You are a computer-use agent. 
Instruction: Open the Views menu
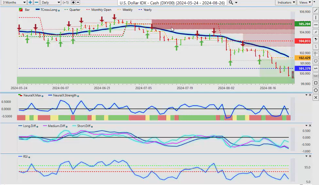305,2
